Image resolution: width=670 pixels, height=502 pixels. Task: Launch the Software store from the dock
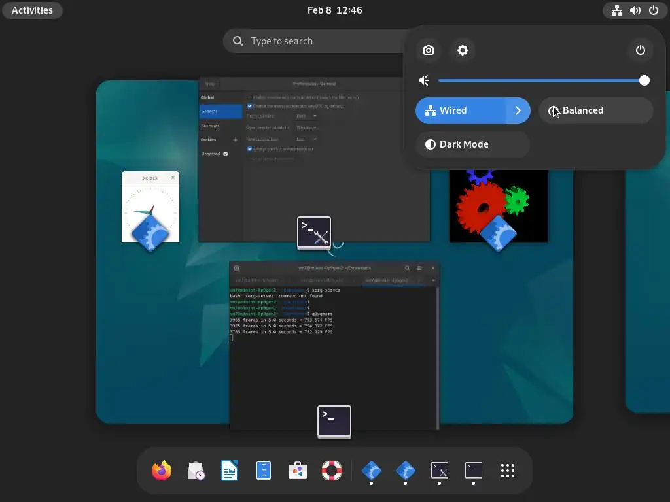tap(298, 471)
